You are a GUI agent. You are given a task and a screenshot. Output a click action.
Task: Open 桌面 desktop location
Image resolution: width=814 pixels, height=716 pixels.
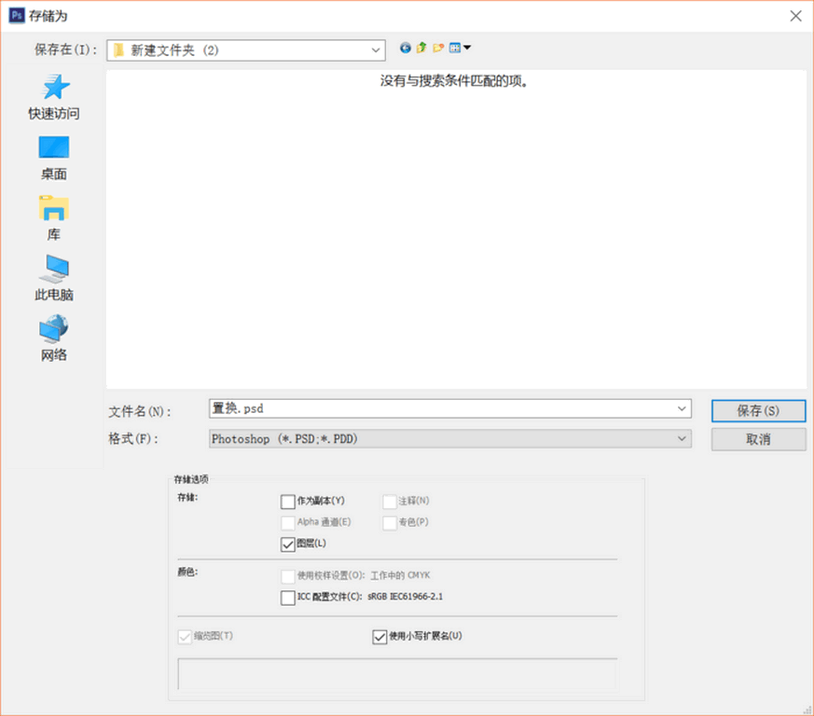point(54,158)
